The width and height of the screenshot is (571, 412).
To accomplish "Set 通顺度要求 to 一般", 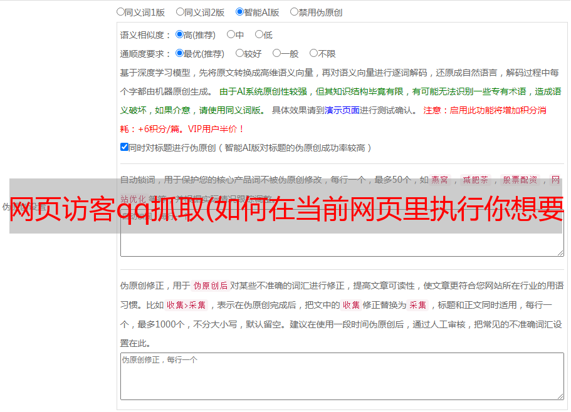I will [x=277, y=53].
